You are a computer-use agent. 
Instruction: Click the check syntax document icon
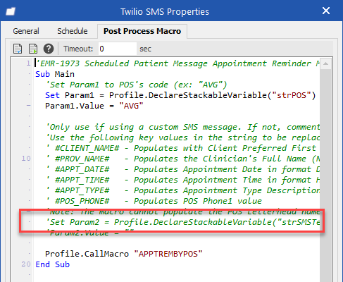coord(18,49)
